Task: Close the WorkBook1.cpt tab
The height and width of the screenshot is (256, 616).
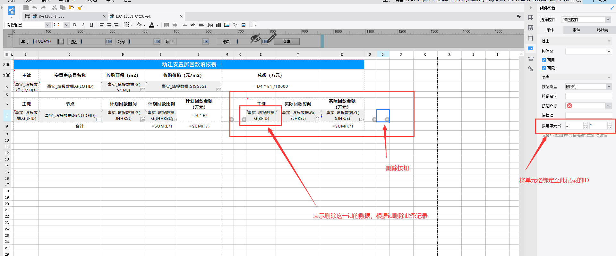Action: (104, 16)
